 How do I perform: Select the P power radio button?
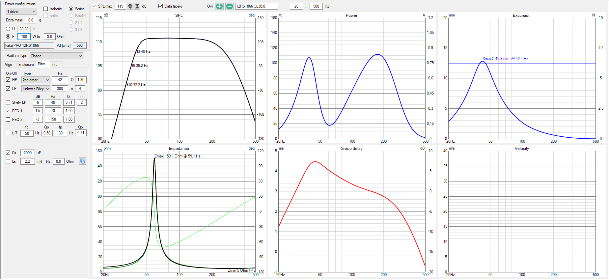(x=8, y=37)
